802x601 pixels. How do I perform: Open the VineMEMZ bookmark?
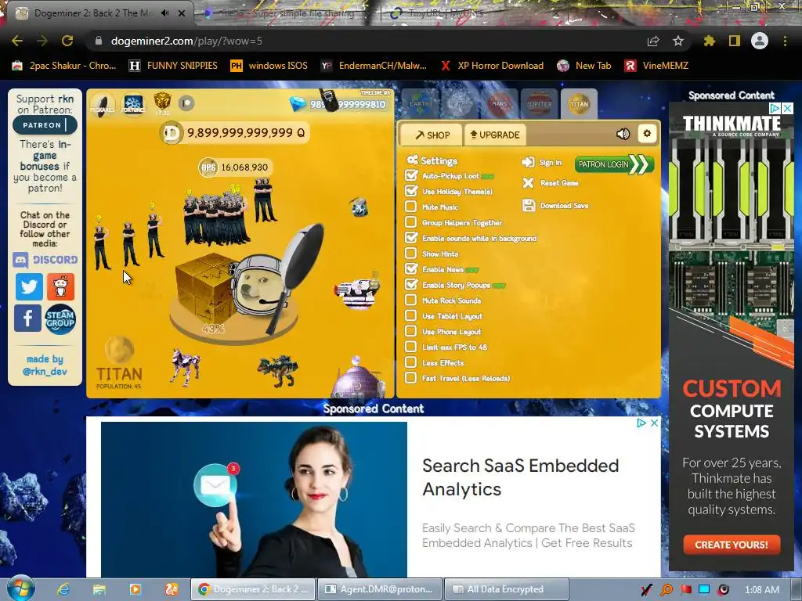pos(657,66)
